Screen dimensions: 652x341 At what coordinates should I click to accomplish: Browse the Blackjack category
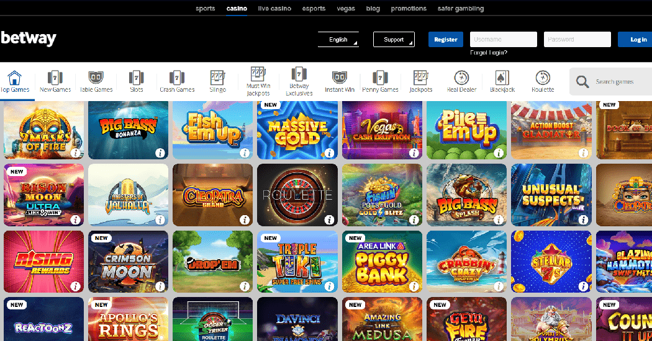[x=502, y=81]
